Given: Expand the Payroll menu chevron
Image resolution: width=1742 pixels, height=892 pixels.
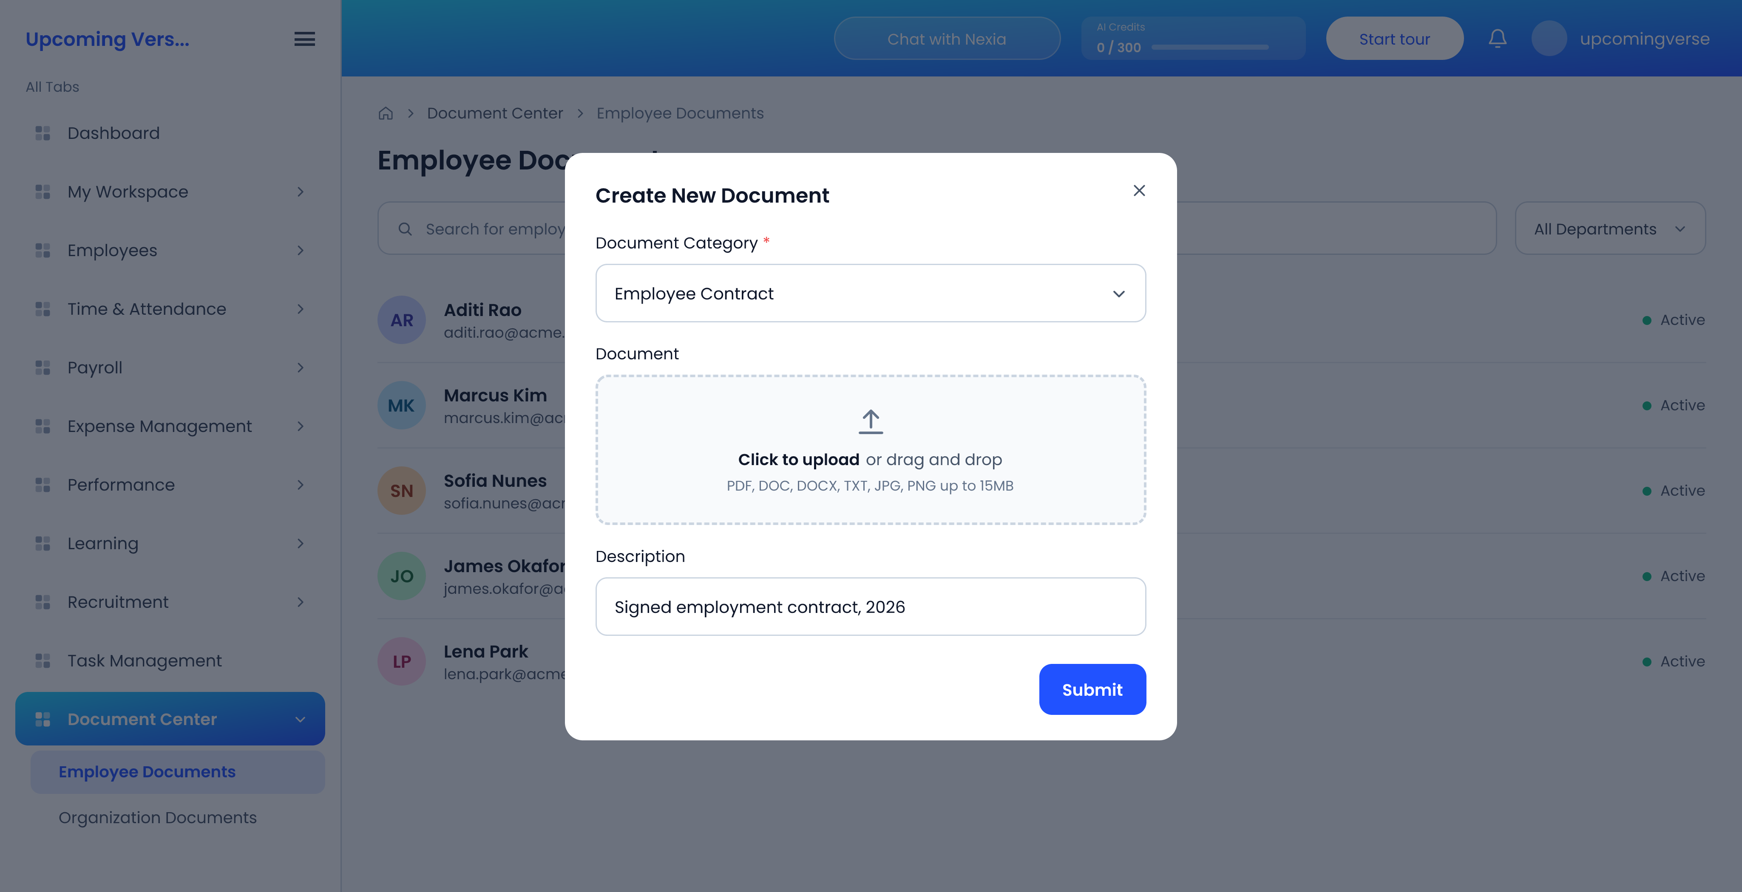Looking at the screenshot, I should (300, 367).
